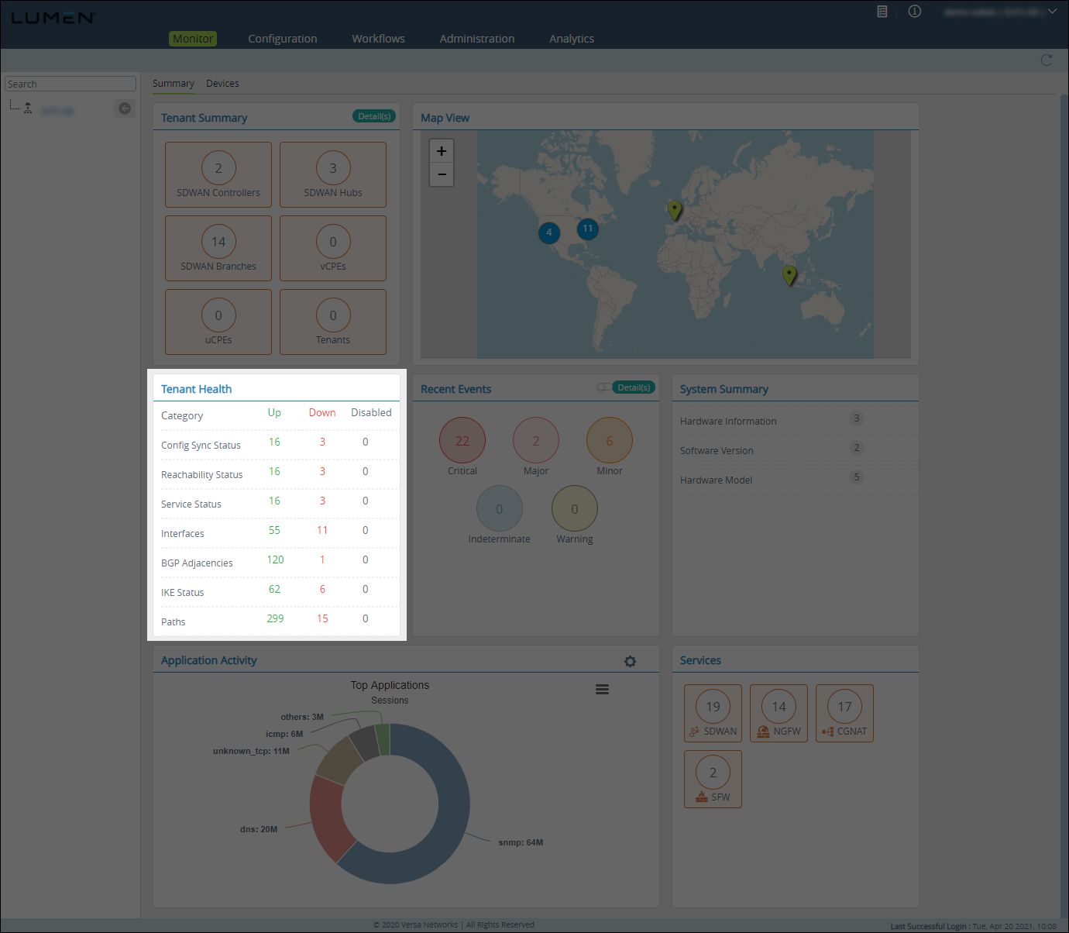
Task: Zoom in on the map
Action: click(x=442, y=151)
